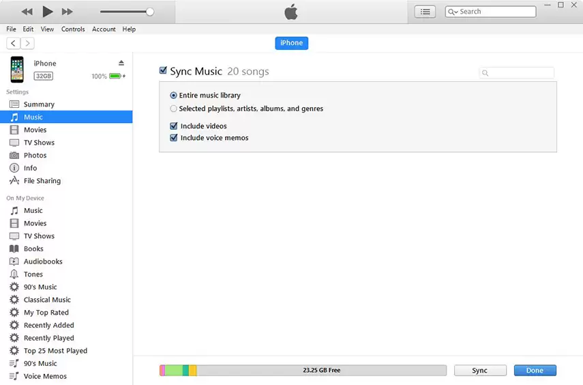The height and width of the screenshot is (385, 583).
Task: Click the Top 25 Most Played gear icon
Action: (14, 350)
